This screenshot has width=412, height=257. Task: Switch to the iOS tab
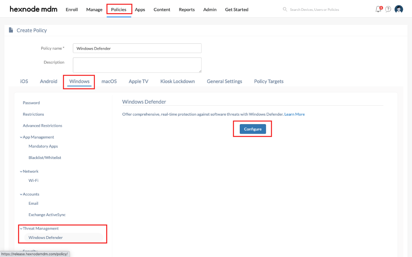(x=24, y=81)
